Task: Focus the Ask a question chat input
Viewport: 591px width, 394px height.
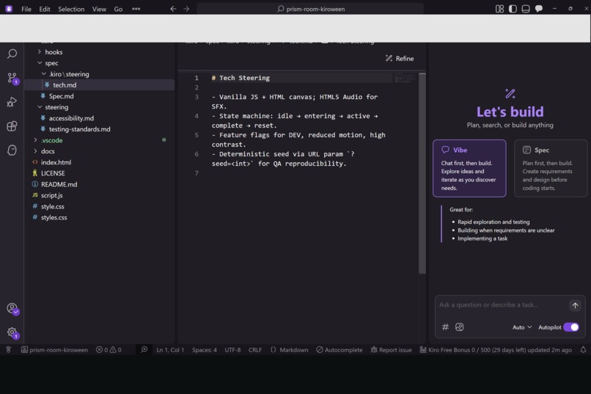Action: pyautogui.click(x=503, y=305)
